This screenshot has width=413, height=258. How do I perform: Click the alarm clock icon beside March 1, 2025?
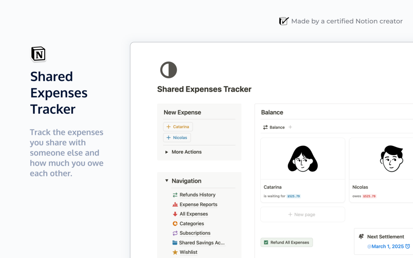[x=408, y=246]
